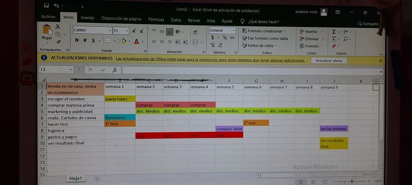Select the Hoja1 sheet tab
412x185 pixels.
pyautogui.click(x=76, y=178)
